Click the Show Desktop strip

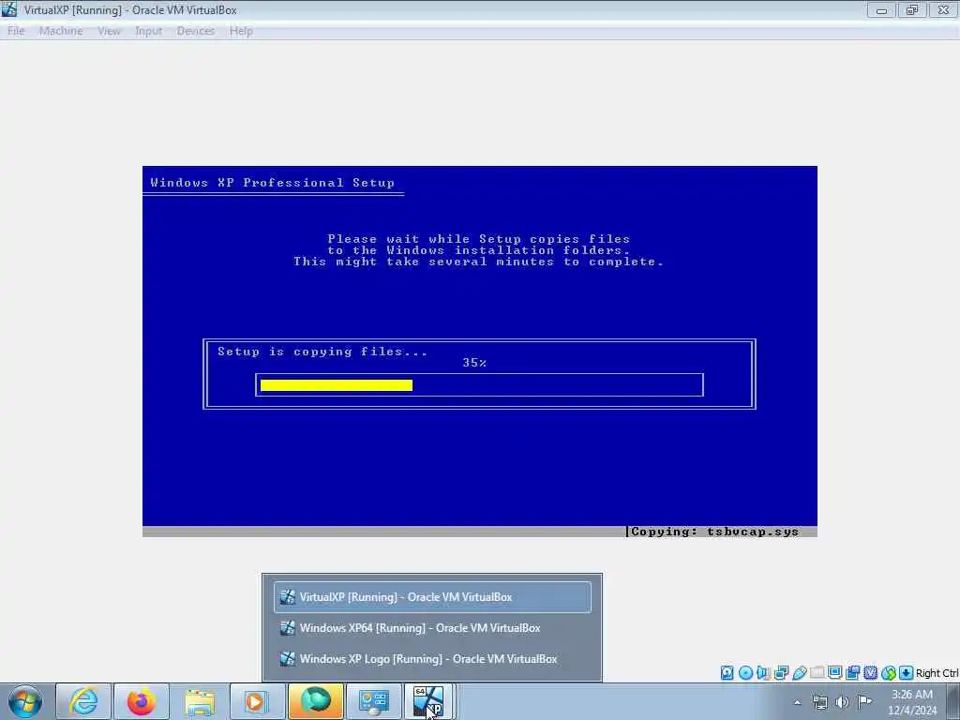pyautogui.click(x=953, y=702)
